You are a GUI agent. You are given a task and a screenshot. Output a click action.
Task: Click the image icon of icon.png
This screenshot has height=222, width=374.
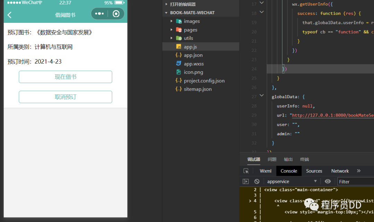(x=179, y=72)
